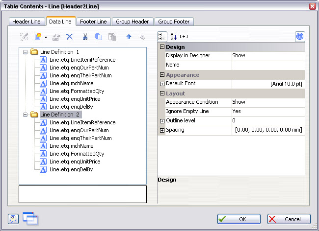Select Line.etq.enqDelBy under Line Definition 1
Screen dimensions: 319x231
(x=71, y=107)
